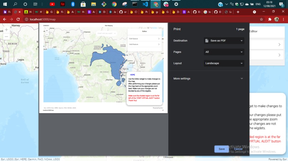Click the 'Powered by Esri' attribution
288x161 pixels.
278,159
